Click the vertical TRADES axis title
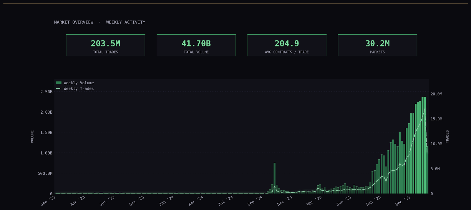 447,137
